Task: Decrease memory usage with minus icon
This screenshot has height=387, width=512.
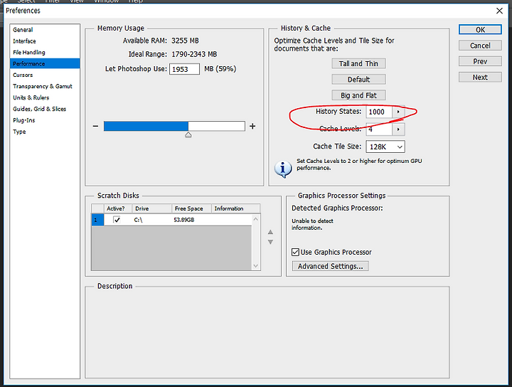Action: point(95,126)
